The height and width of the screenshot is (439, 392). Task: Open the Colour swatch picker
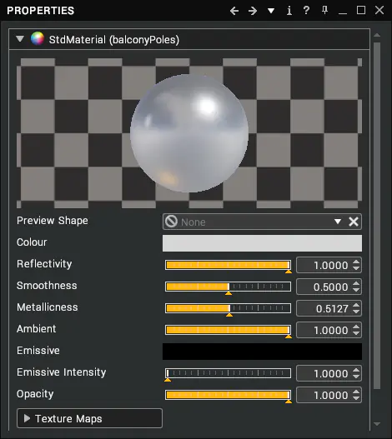262,243
